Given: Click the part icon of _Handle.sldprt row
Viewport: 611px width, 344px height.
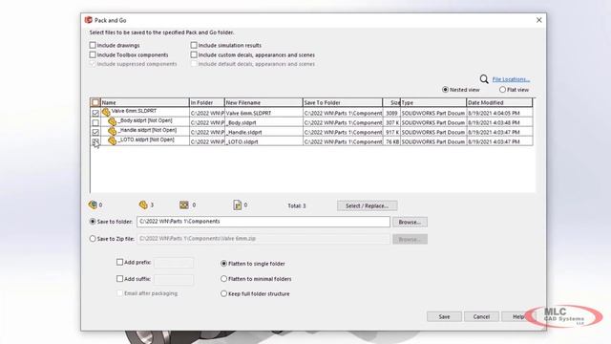Looking at the screenshot, I should pyautogui.click(x=113, y=132).
